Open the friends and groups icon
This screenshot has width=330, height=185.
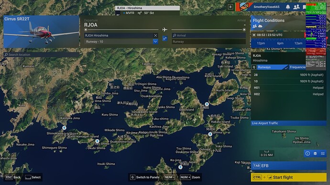(x=297, y=7)
